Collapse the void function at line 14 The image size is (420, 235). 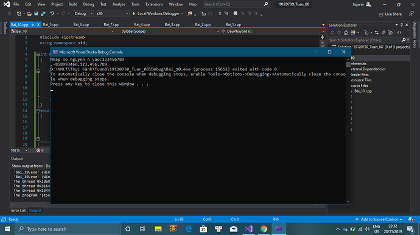click(x=38, y=111)
